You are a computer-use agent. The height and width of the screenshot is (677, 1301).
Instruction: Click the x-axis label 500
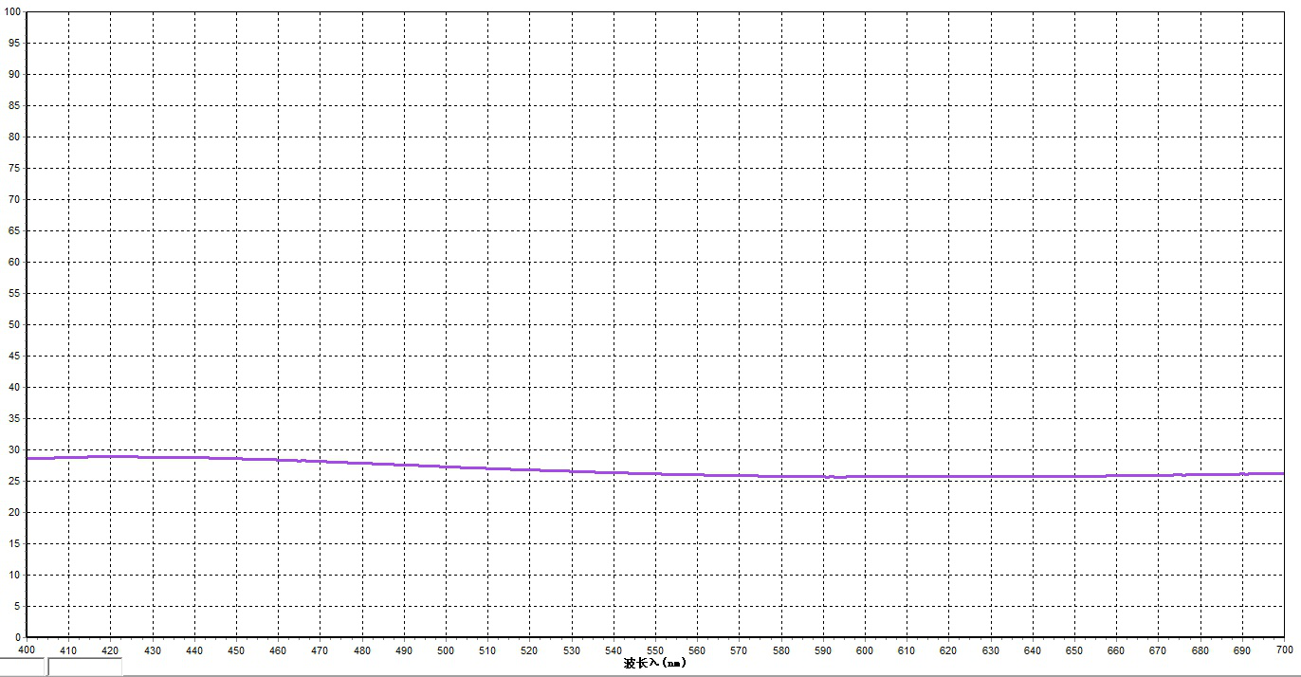446,650
